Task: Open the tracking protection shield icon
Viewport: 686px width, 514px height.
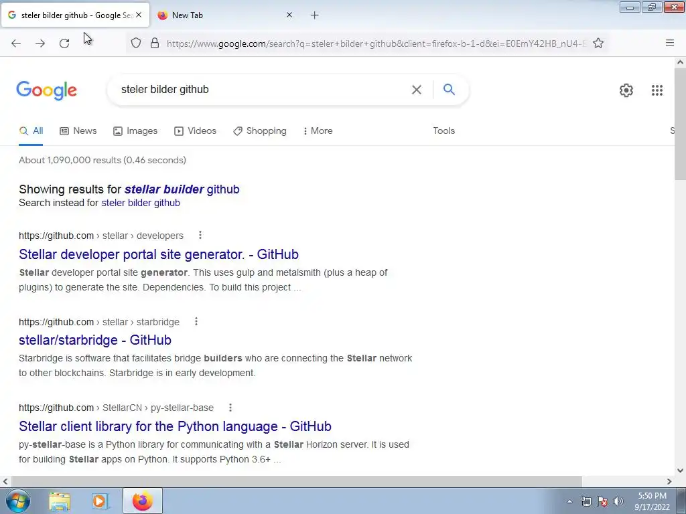Action: (136, 43)
